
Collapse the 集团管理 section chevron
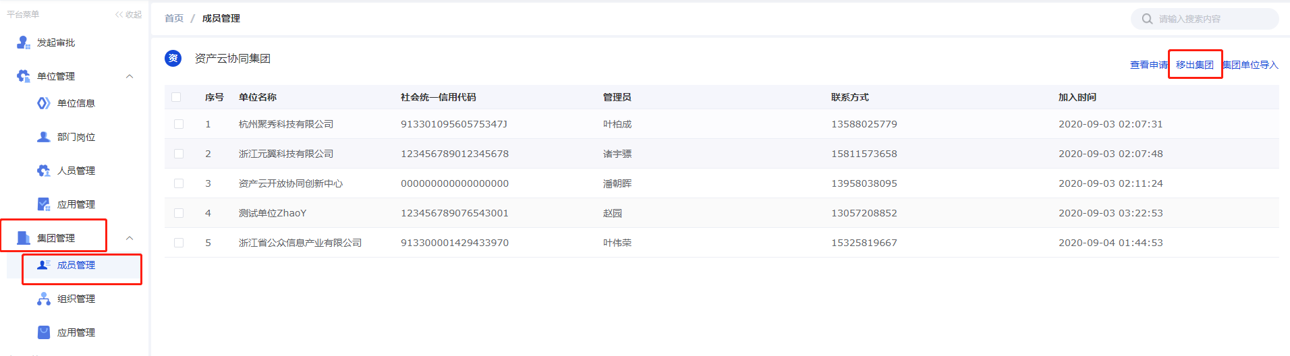(x=130, y=238)
